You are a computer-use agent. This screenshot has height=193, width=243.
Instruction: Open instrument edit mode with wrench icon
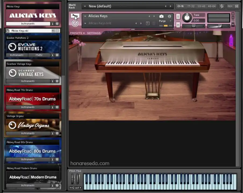75,16
